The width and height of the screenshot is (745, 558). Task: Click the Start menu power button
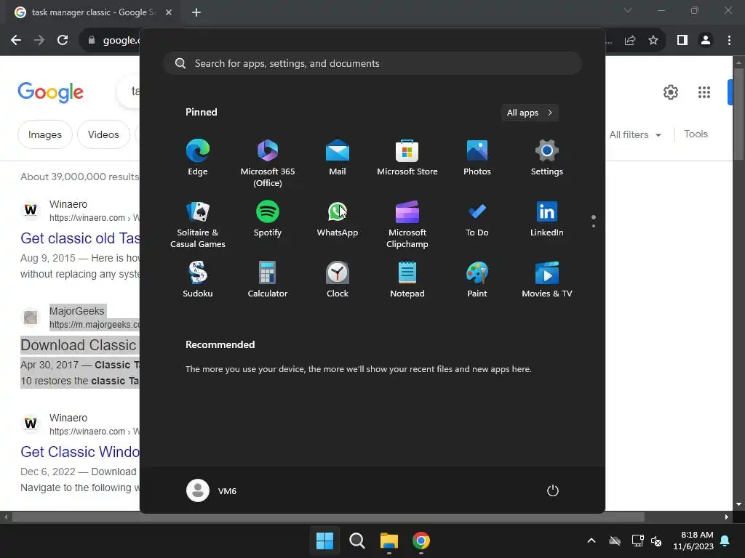[x=553, y=490]
